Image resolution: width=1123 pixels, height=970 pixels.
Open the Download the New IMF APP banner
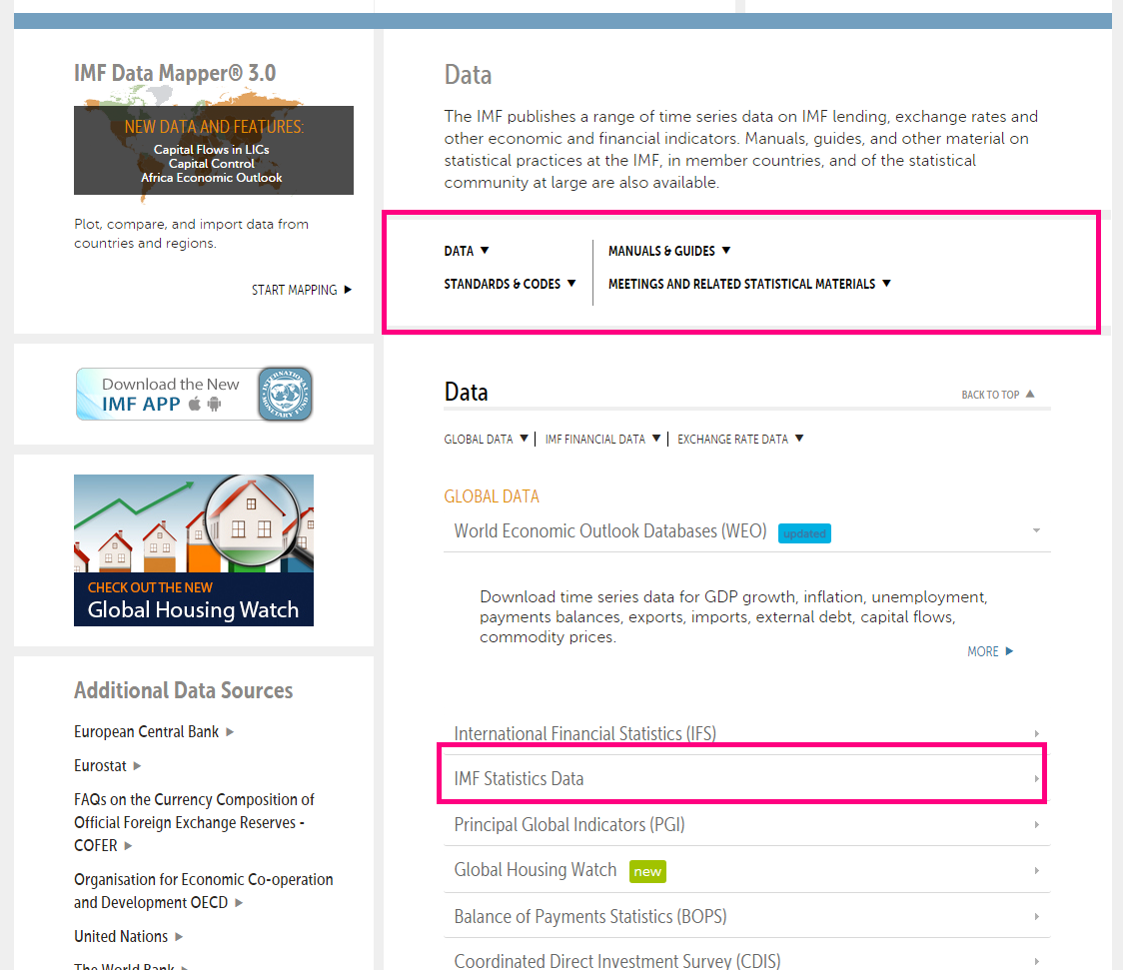pyautogui.click(x=194, y=395)
